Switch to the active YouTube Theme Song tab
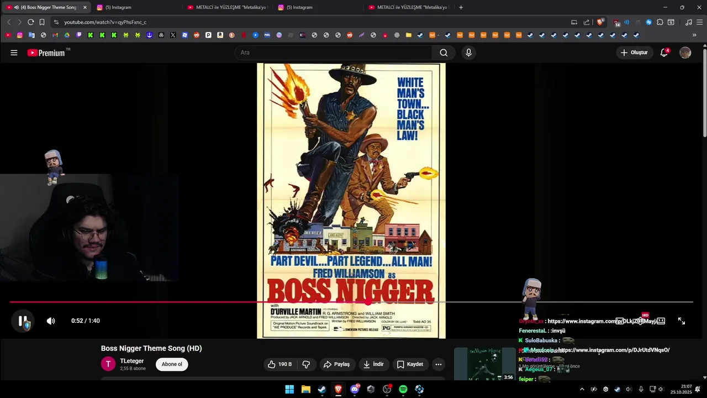This screenshot has height=398, width=707. [47, 7]
